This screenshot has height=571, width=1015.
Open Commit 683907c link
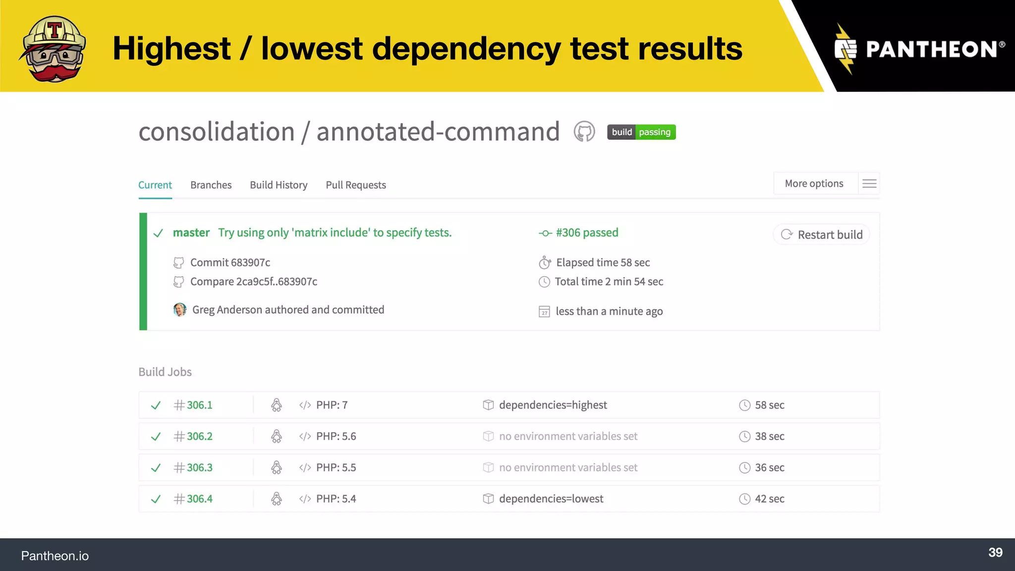tap(230, 262)
